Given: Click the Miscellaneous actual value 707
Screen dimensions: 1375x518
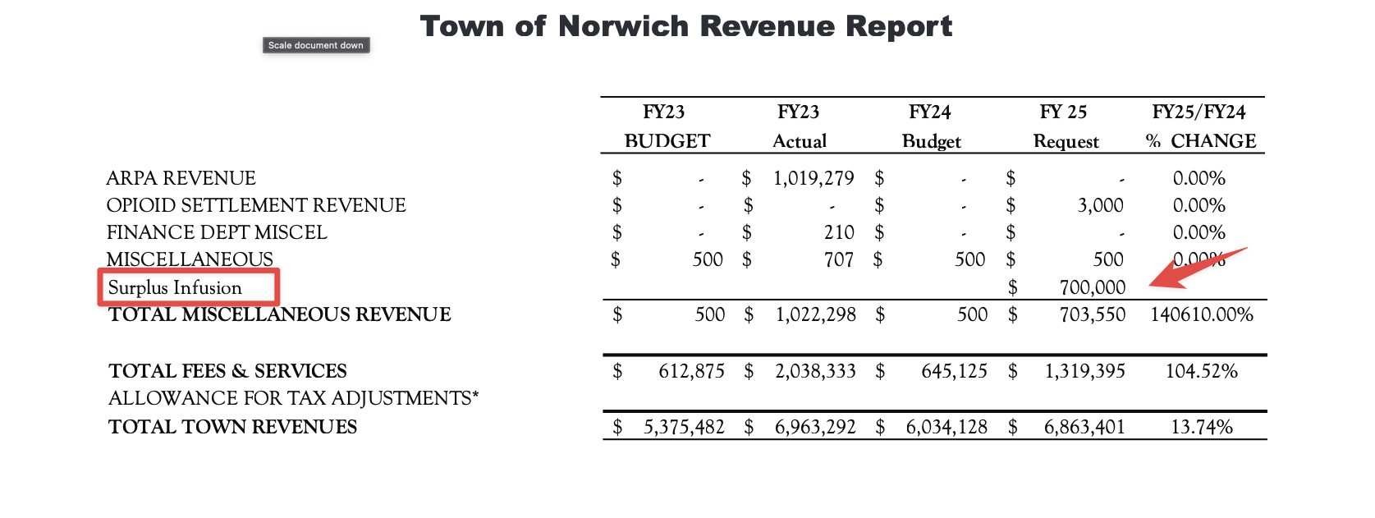Looking at the screenshot, I should point(839,259).
